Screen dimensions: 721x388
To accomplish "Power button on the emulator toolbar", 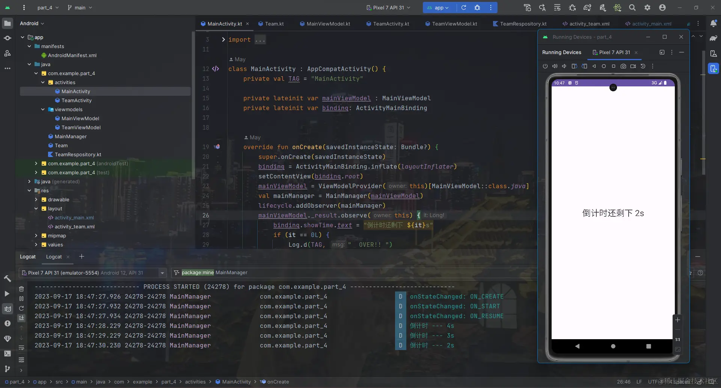I will tap(545, 66).
